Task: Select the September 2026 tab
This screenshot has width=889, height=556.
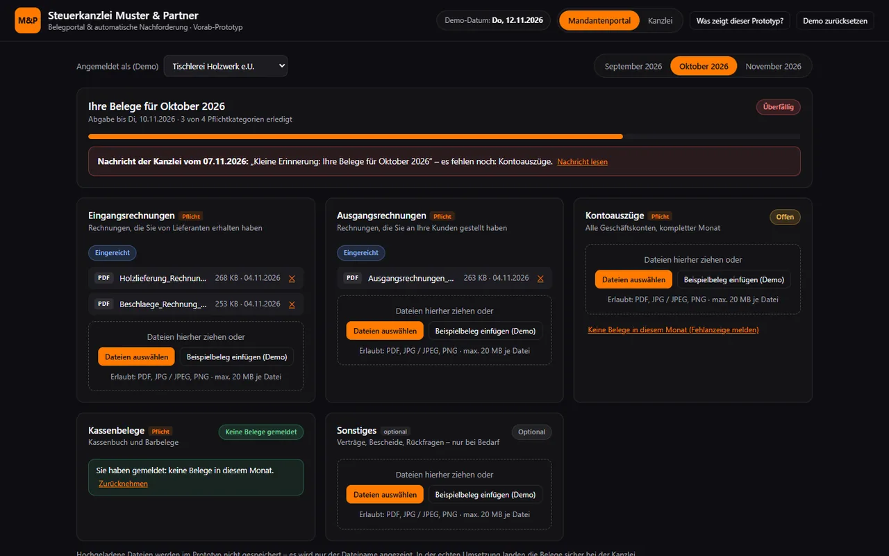Action: [633, 66]
